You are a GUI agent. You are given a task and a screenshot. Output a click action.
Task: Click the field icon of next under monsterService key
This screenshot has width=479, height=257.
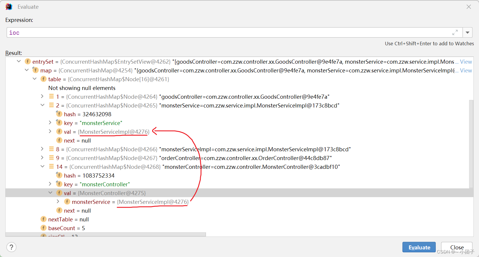click(59, 140)
